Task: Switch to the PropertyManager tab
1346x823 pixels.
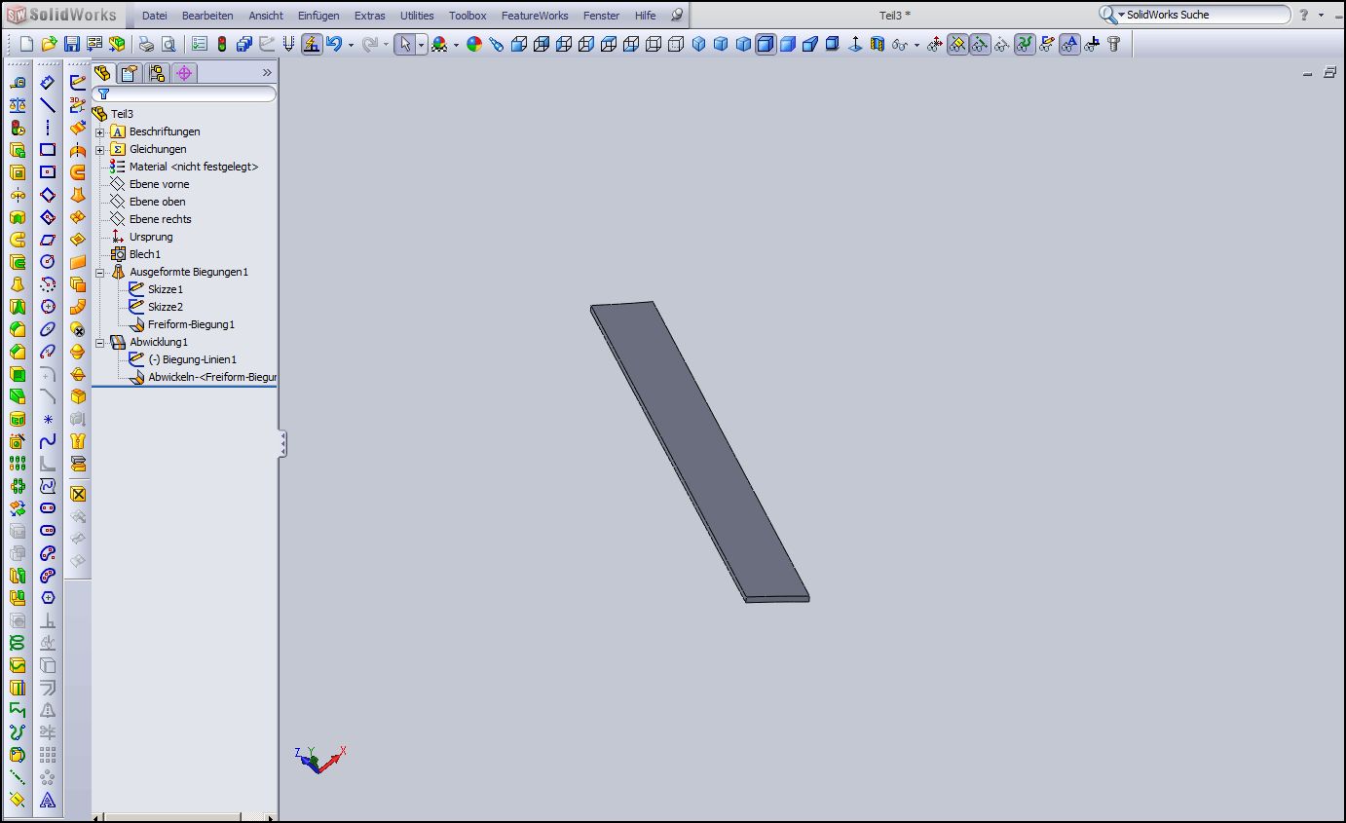Action: point(130,73)
